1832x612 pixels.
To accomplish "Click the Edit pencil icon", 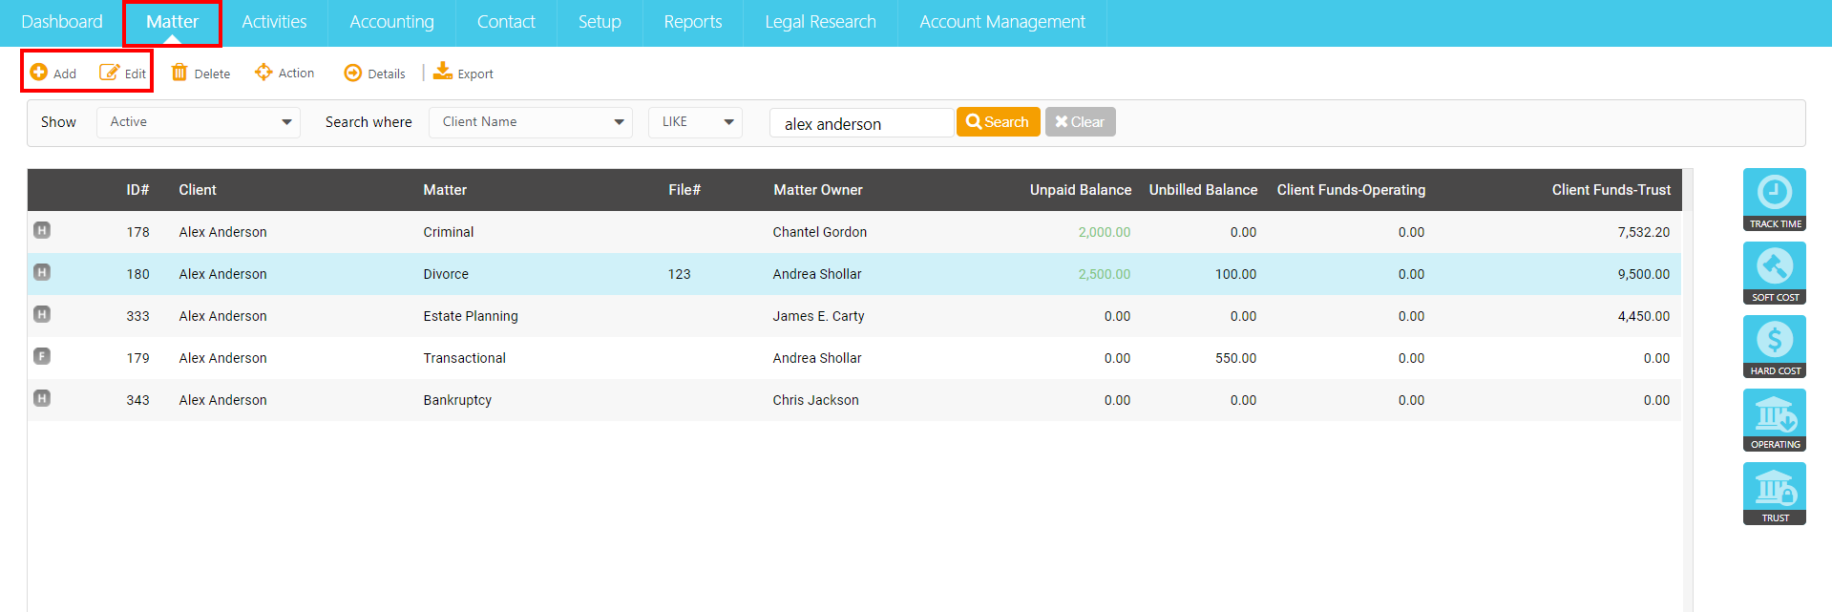I will (110, 73).
